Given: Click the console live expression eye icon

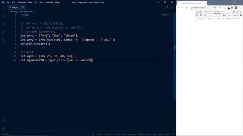Looking at the screenshot, I should 224,15.
